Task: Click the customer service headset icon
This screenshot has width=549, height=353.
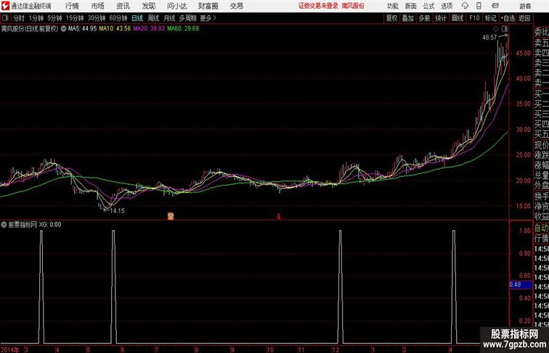Action: click(x=465, y=6)
